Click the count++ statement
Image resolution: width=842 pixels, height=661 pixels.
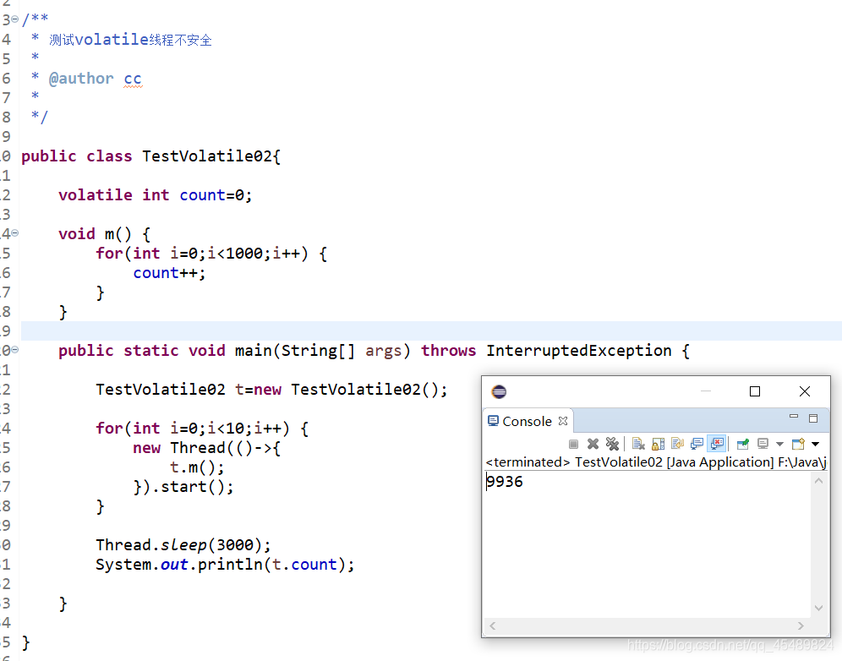169,273
